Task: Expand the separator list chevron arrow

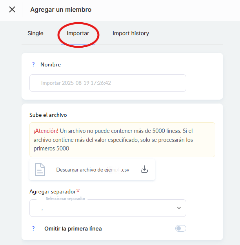Action: click(179, 208)
